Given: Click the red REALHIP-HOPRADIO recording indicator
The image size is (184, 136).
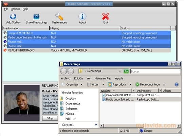Looking at the screenshot, I should pos(5,50).
